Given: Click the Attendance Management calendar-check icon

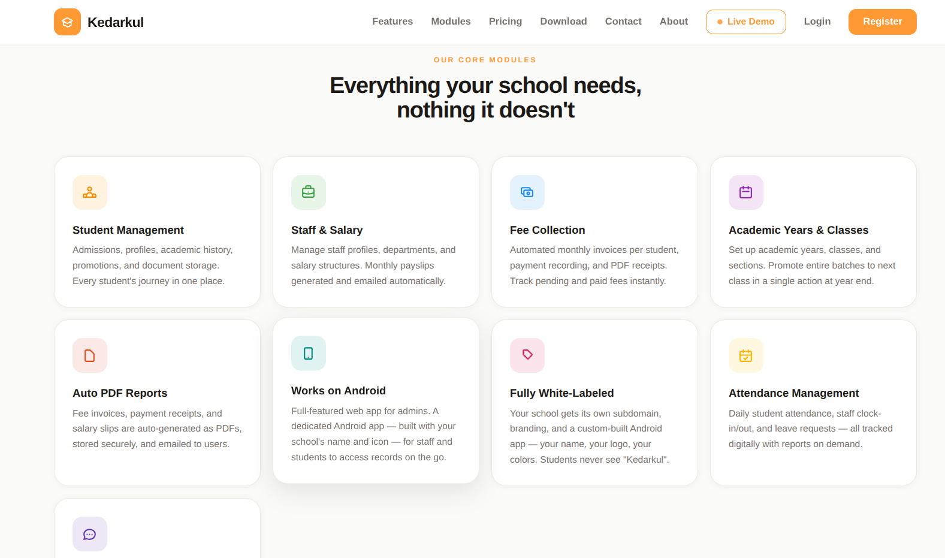Looking at the screenshot, I should click(x=746, y=355).
